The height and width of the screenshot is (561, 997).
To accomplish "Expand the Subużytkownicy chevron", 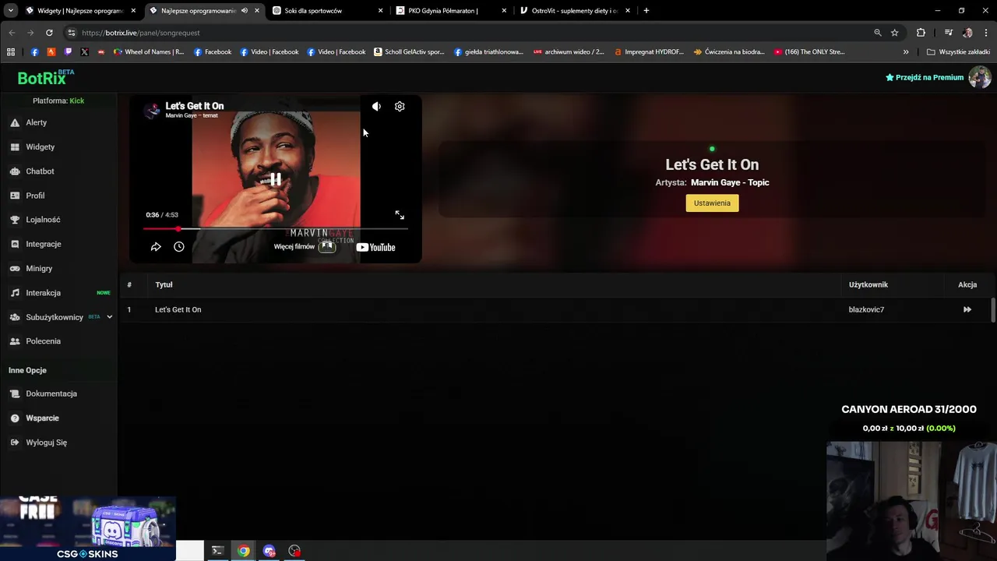I will coord(110,317).
